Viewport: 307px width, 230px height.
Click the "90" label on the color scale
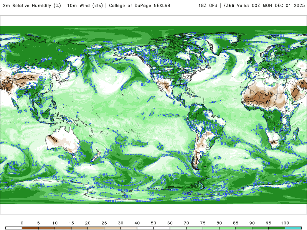[252, 223]
